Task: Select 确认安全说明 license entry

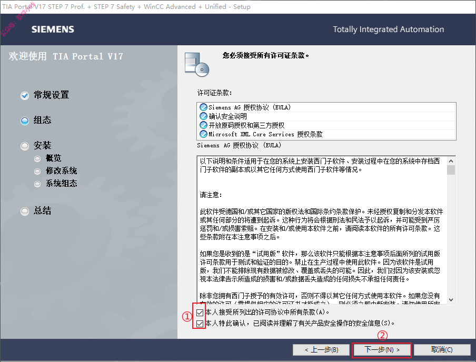Action: pos(326,116)
